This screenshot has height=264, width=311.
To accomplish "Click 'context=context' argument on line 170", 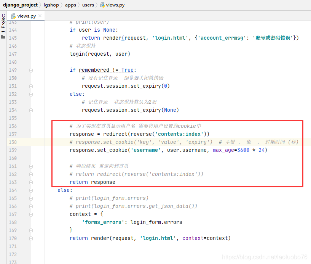I will pos(205,238).
